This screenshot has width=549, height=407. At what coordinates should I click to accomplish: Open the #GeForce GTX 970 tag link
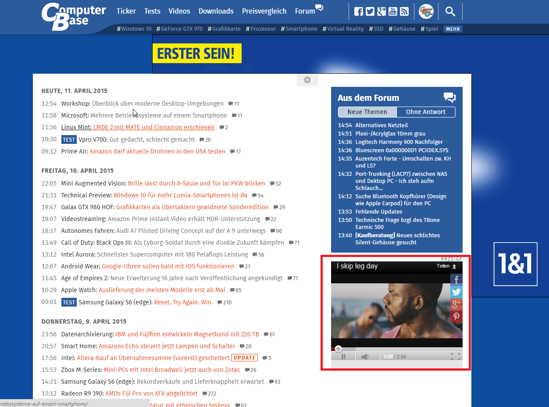pyautogui.click(x=179, y=29)
